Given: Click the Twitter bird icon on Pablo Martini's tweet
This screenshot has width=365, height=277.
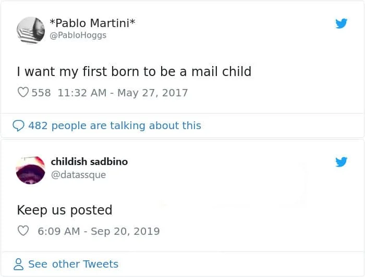Looking at the screenshot, I should coord(341,23).
